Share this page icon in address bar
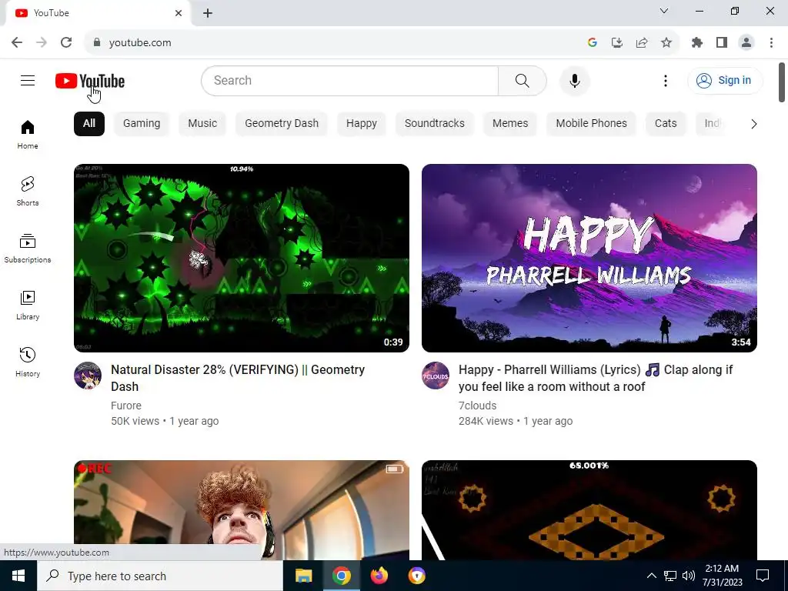 pos(641,42)
